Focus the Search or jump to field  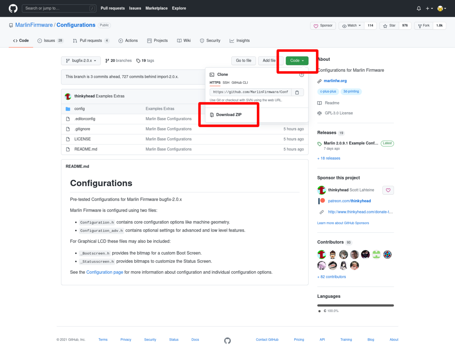click(x=59, y=8)
